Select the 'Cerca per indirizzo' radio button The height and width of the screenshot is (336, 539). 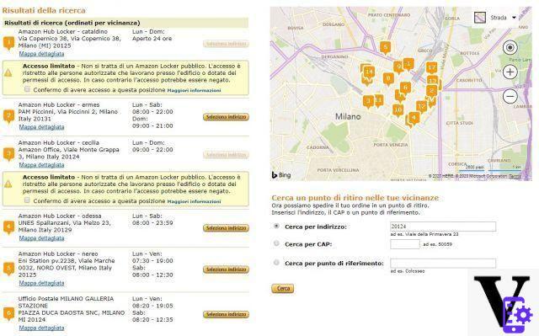(276, 226)
